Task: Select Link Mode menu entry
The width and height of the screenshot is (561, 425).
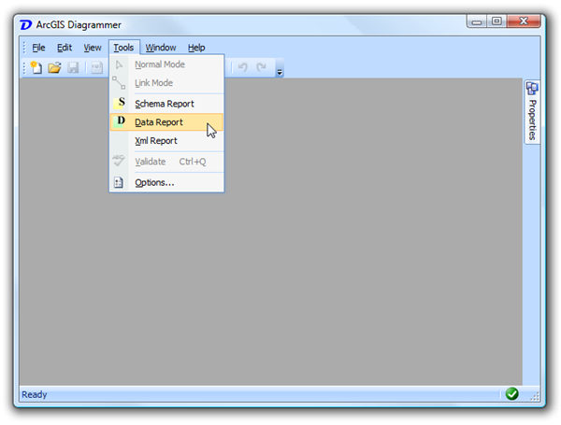Action: coord(166,83)
